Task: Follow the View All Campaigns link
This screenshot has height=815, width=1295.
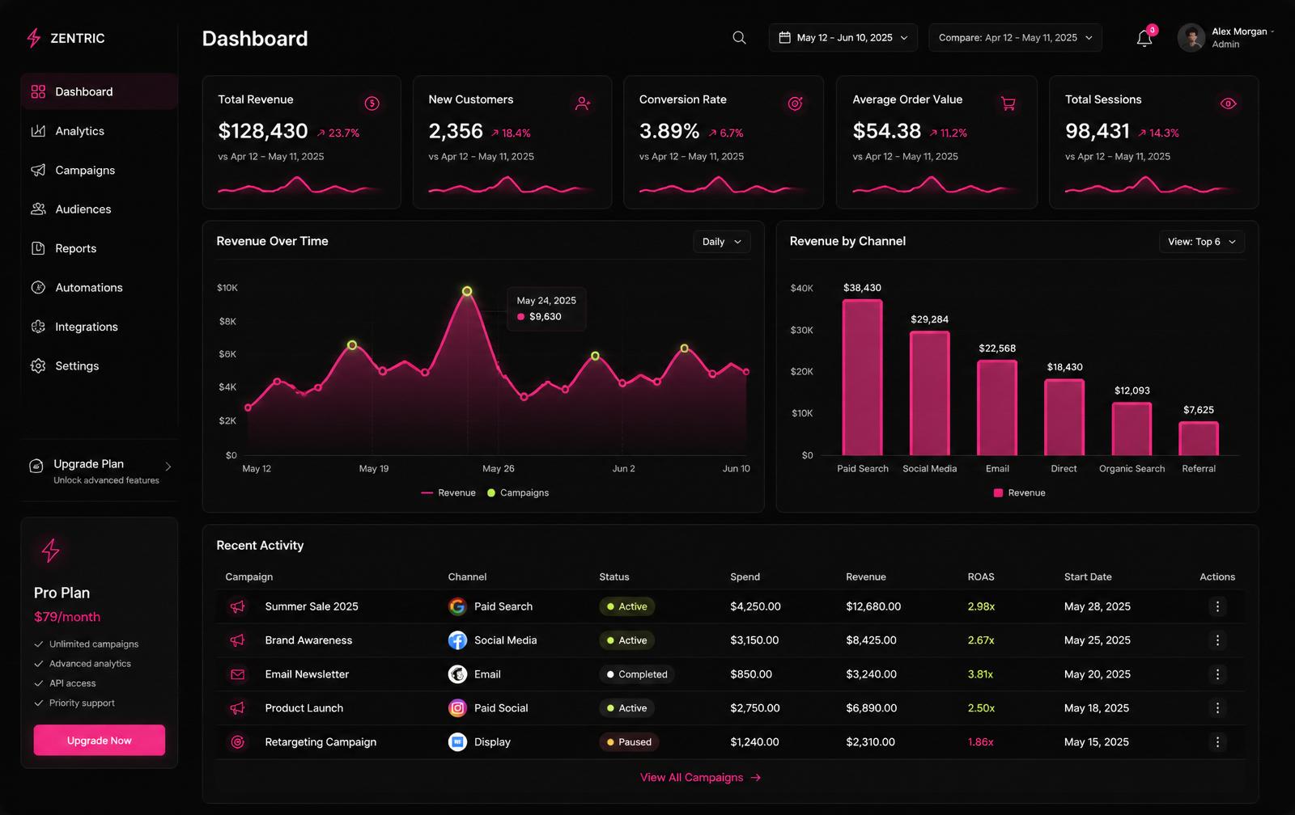Action: click(x=701, y=778)
